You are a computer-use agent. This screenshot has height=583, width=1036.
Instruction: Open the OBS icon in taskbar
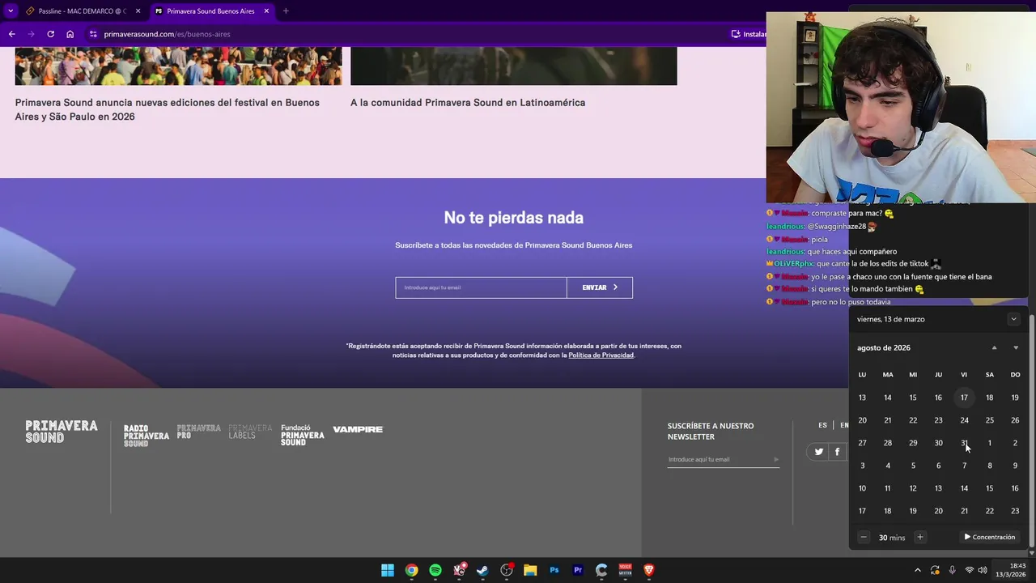[x=507, y=570]
